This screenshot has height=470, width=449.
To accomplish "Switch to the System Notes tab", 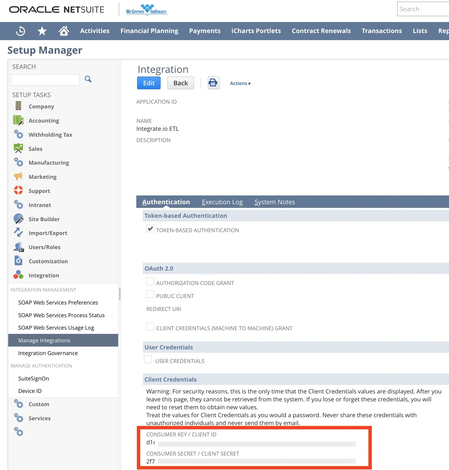I will [275, 202].
